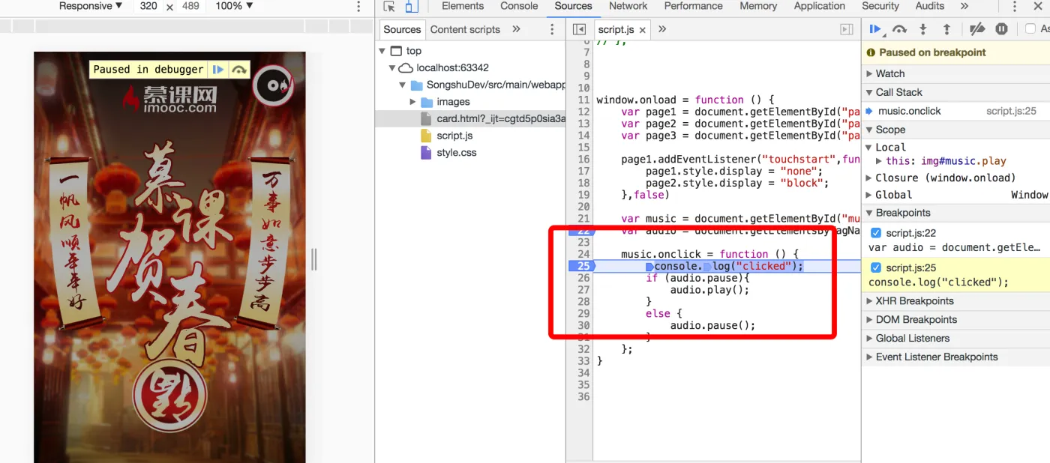Screen dimensions: 1050x463
Task: Uncheck the script.js:22 breakpoint checkbox
Action: click(875, 233)
